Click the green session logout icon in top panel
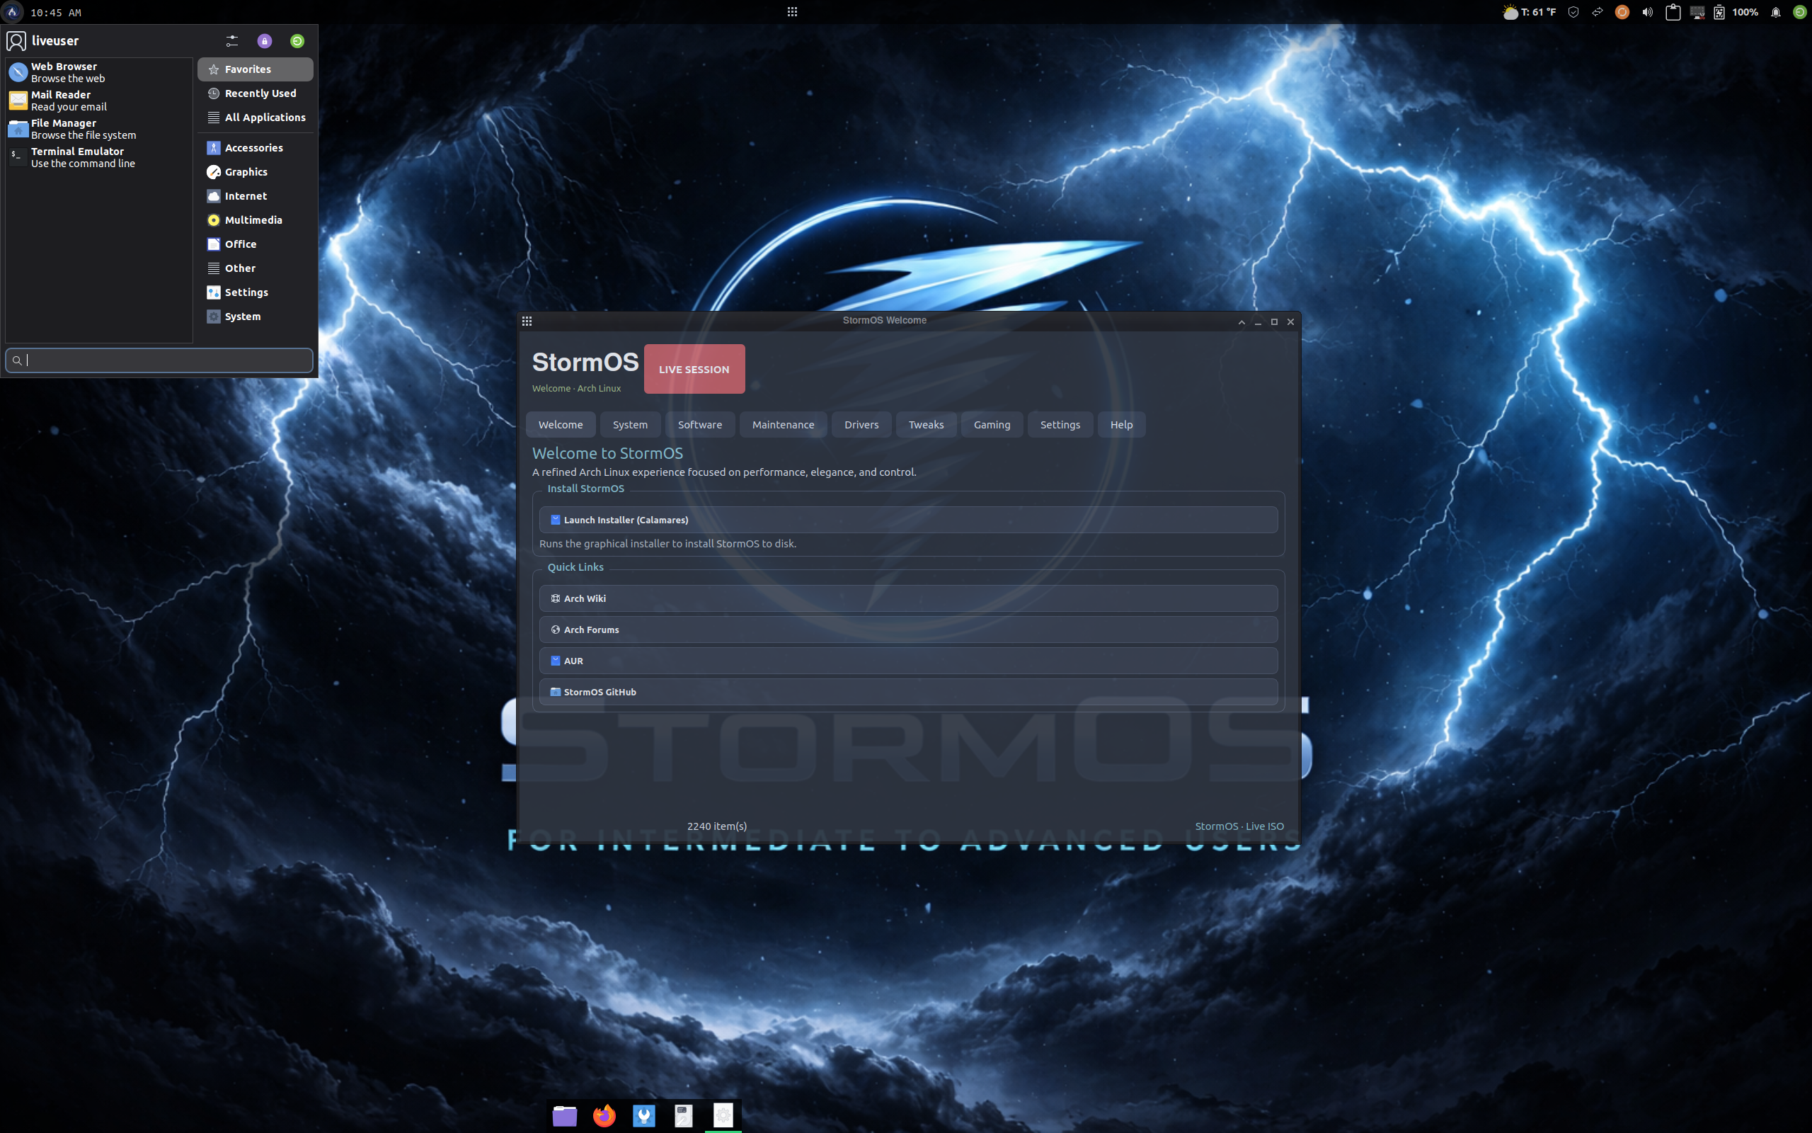Viewport: 1812px width, 1133px height. (1799, 12)
